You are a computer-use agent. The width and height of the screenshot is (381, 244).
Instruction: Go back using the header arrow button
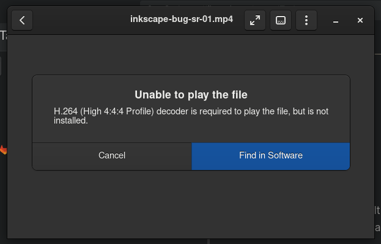[22, 20]
